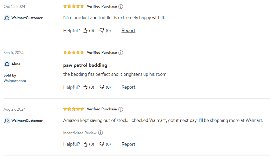Thumbs up the paw patrol bedding review

85,87
